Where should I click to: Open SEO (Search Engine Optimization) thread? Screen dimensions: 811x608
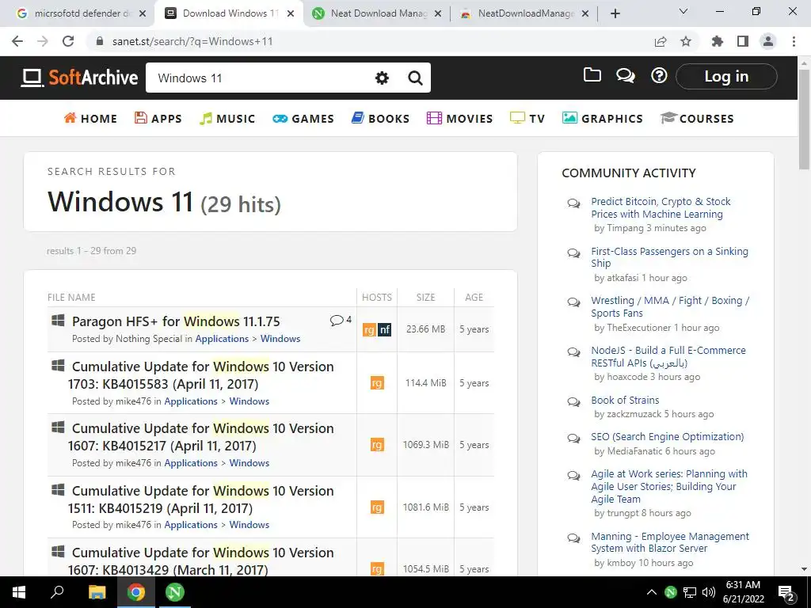(667, 437)
